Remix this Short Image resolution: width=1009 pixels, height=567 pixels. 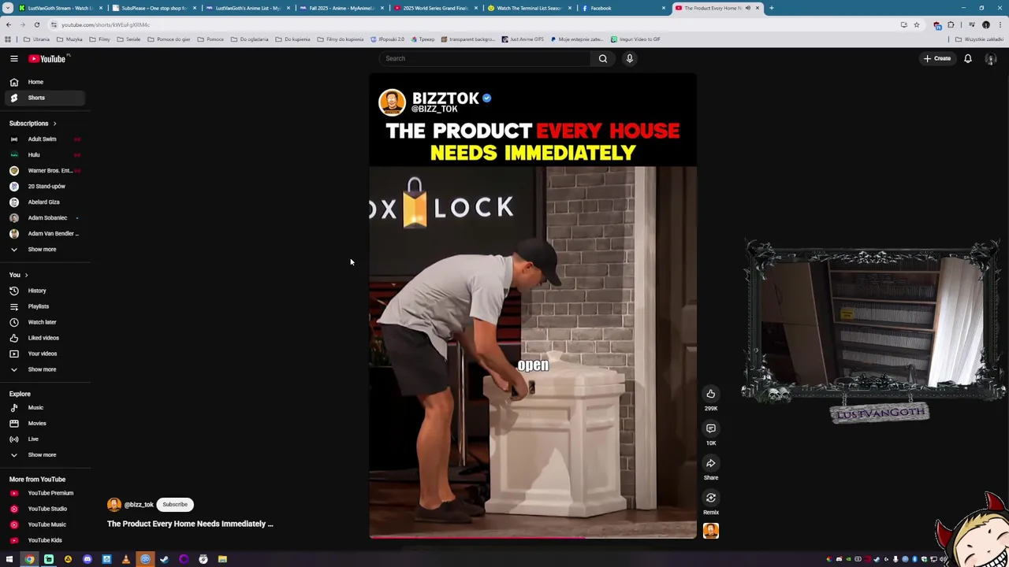(x=711, y=498)
